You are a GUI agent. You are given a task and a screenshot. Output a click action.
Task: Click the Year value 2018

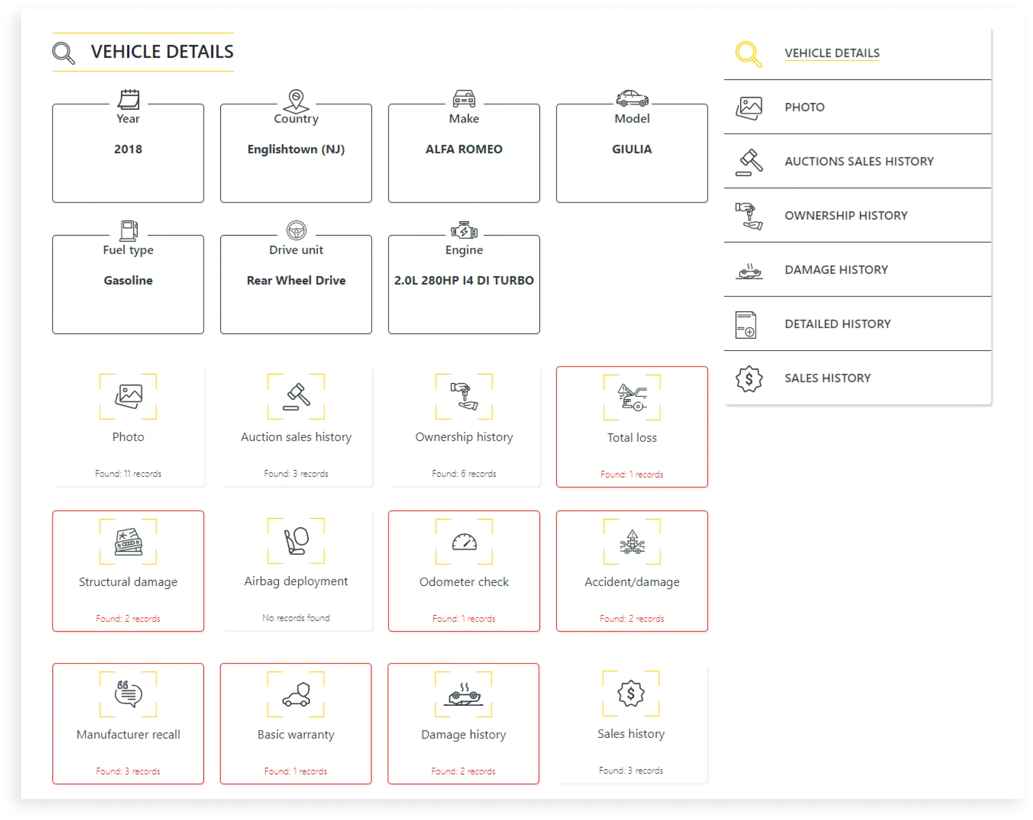pyautogui.click(x=129, y=150)
